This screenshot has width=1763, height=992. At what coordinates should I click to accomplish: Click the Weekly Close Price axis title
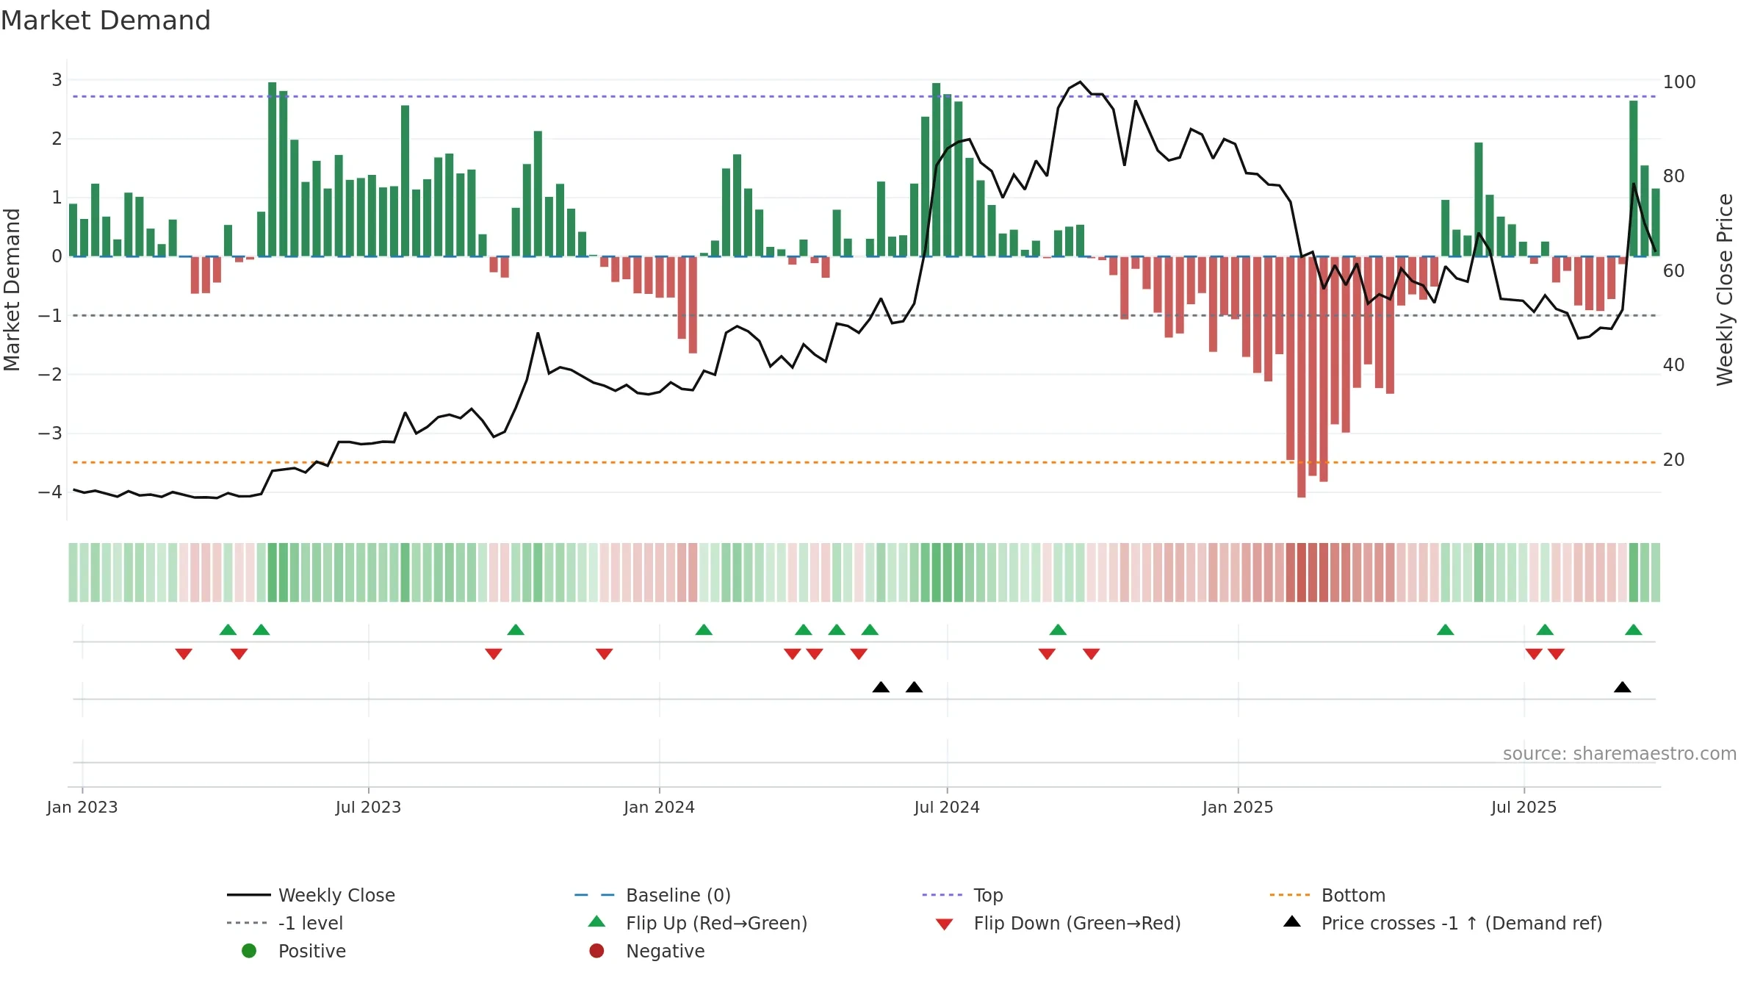pos(1725,290)
